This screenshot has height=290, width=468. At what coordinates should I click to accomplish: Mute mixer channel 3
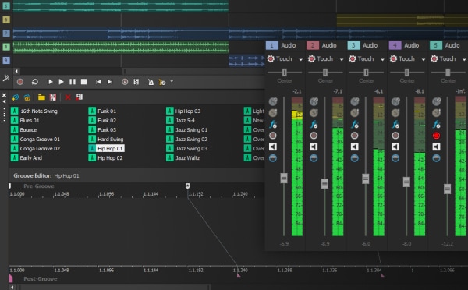tap(355, 102)
